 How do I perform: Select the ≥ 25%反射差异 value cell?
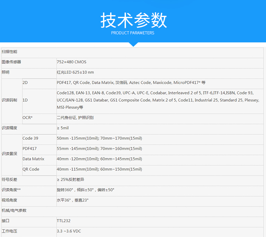70,180
